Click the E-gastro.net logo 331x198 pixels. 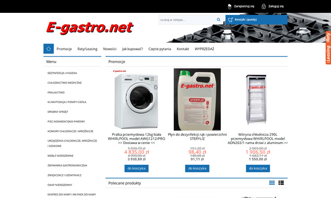(x=89, y=28)
